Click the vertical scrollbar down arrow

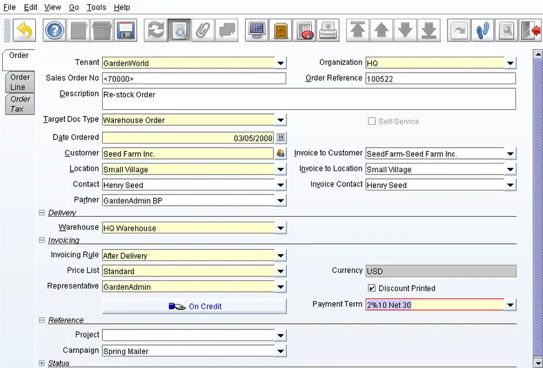click(538, 362)
